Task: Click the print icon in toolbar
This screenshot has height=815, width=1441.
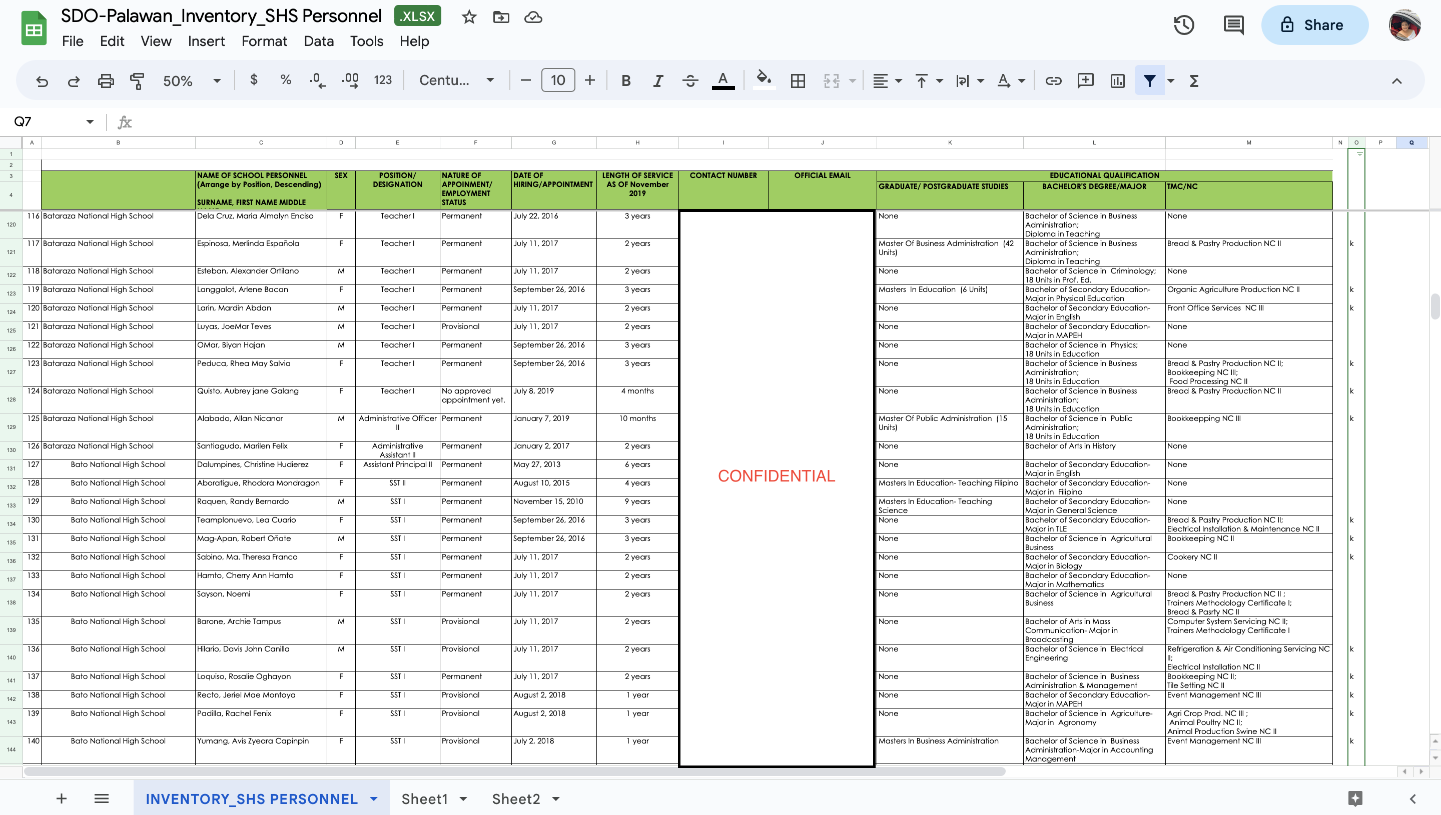Action: click(105, 80)
